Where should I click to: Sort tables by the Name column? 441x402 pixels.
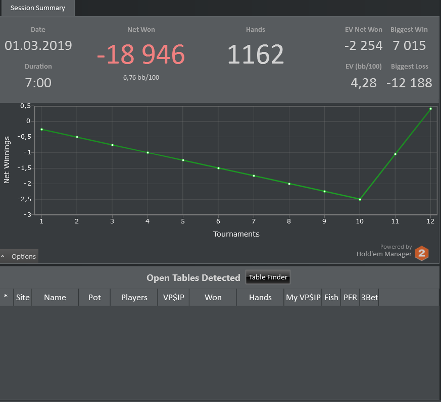coord(55,297)
